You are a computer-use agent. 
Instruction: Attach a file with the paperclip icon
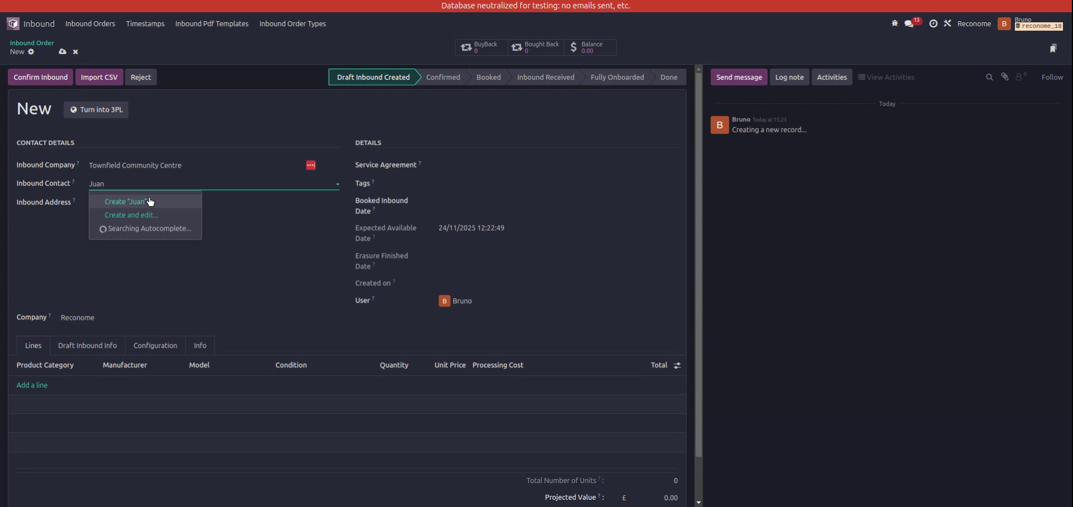click(x=1005, y=76)
